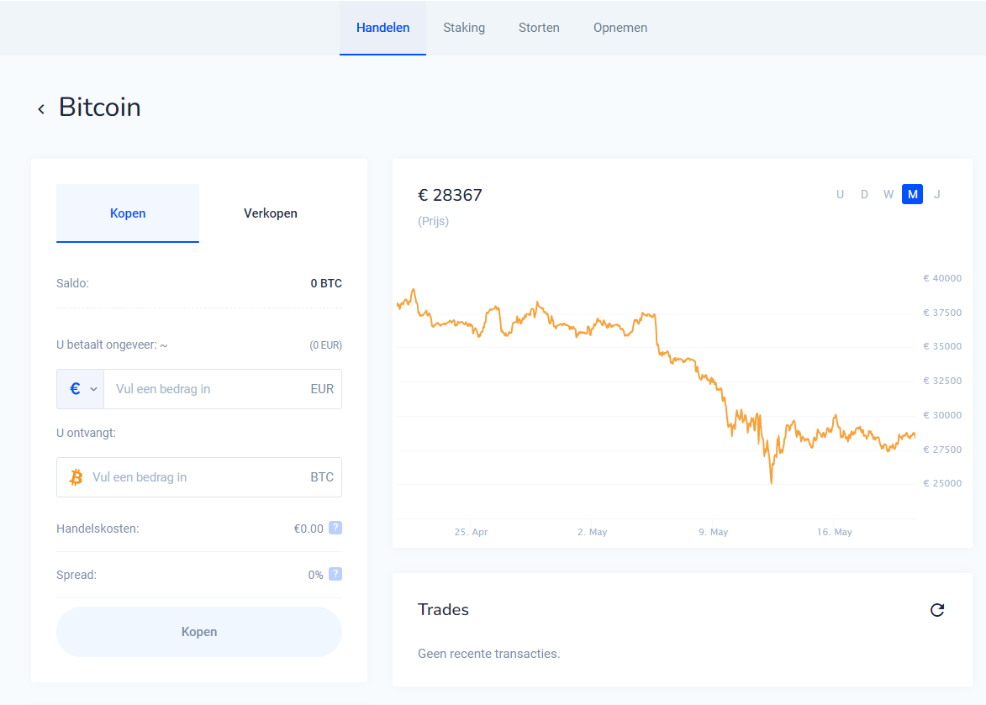
Task: Switch to the Verkopen tab
Action: [271, 213]
